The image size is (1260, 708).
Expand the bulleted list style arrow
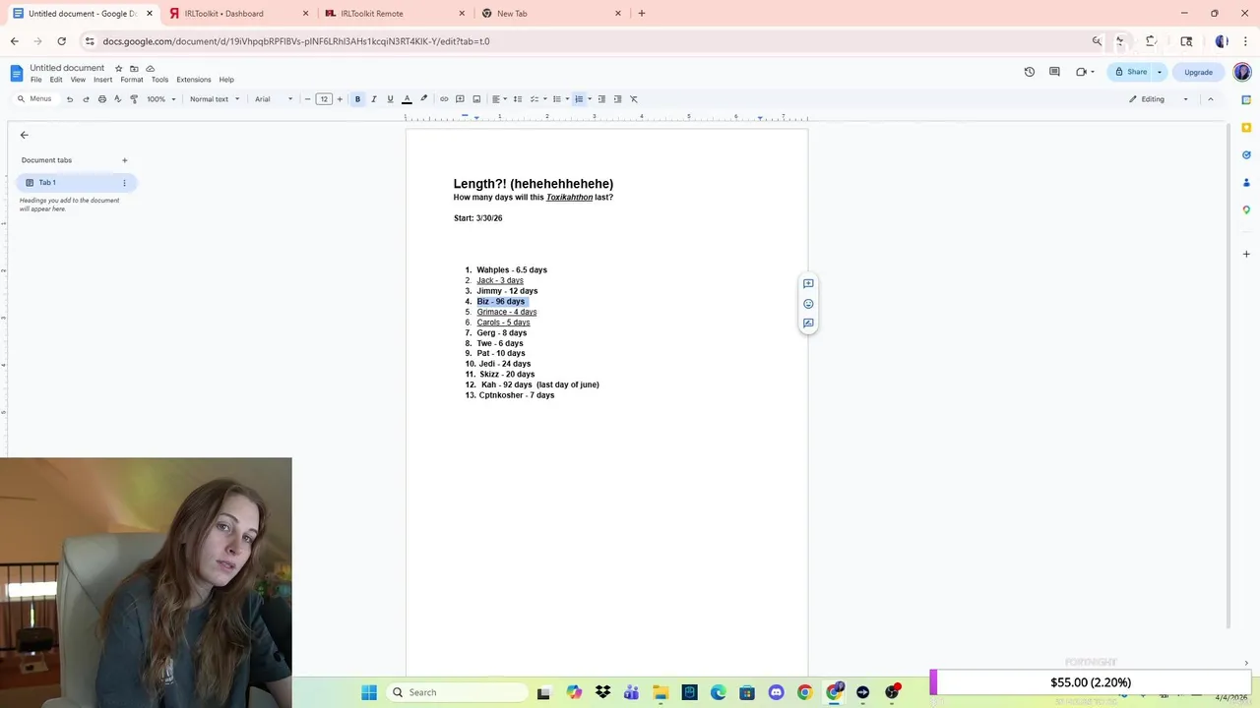point(567,99)
